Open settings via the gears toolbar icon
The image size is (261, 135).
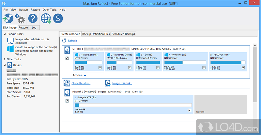click(20, 18)
